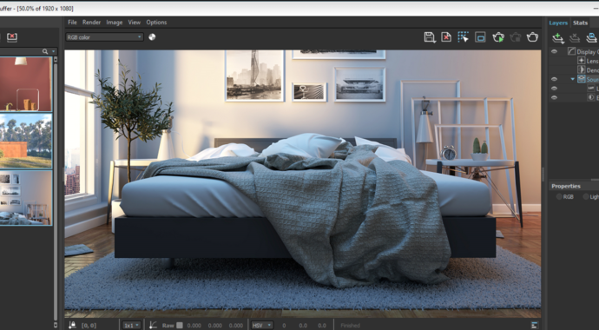Toggle visibility eye of the Source layer
The height and width of the screenshot is (330, 599).
(x=555, y=79)
